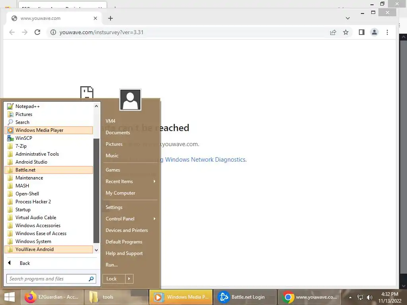Expand the Open-Shell folder
This screenshot has width=407, height=305.
pos(49,194)
